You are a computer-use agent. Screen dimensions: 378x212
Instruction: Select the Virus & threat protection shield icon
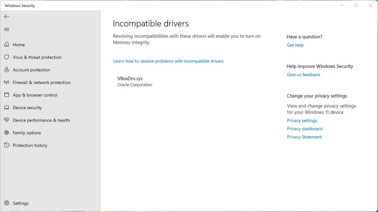pos(7,57)
